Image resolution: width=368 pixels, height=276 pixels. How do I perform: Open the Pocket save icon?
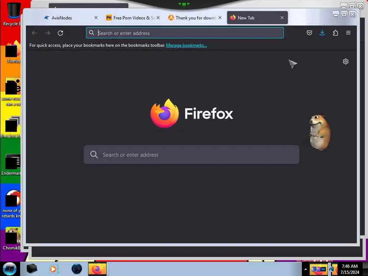point(309,33)
